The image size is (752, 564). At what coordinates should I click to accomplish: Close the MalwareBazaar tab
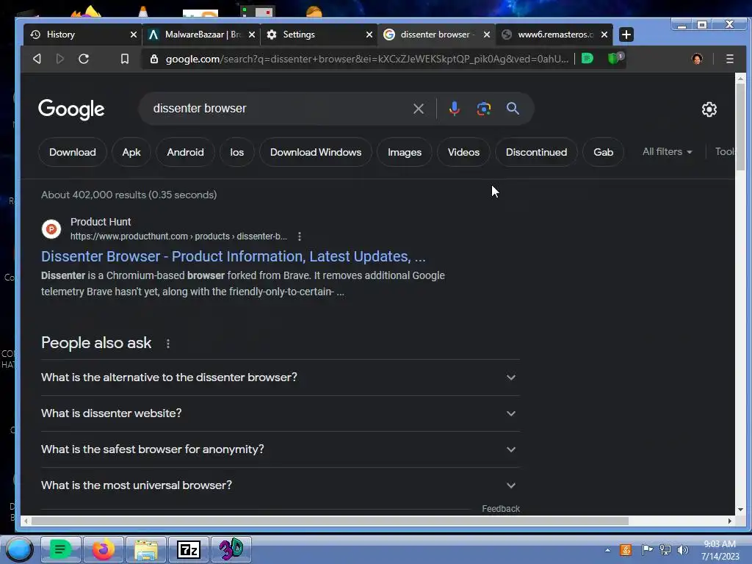click(x=251, y=35)
